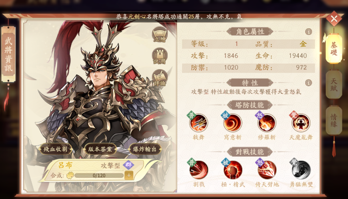The image size is (348, 199).
Task: Switch to the 情緣 lantern tab
Action: pyautogui.click(x=334, y=120)
